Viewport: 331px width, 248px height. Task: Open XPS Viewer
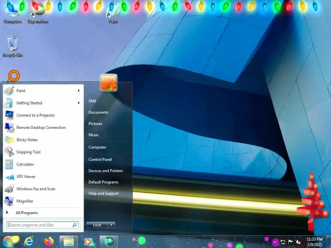coord(43,177)
